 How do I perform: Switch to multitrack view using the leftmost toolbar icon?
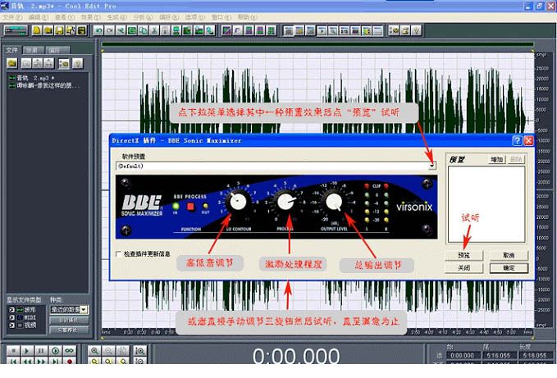coord(16,31)
